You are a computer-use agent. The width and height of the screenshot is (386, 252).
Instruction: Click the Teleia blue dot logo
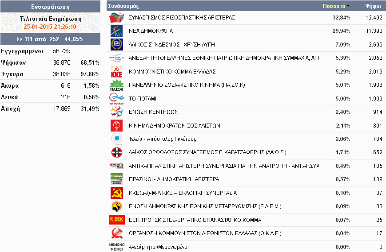115,139
